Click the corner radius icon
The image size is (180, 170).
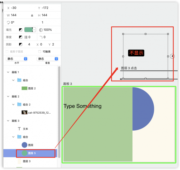[x=41, y=37]
